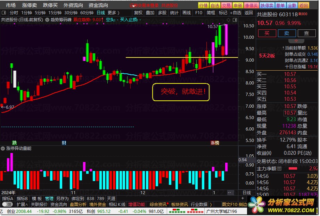The image size is (320, 216).
Task: Expand the 更多 periods dropdown
Action: 114,13
